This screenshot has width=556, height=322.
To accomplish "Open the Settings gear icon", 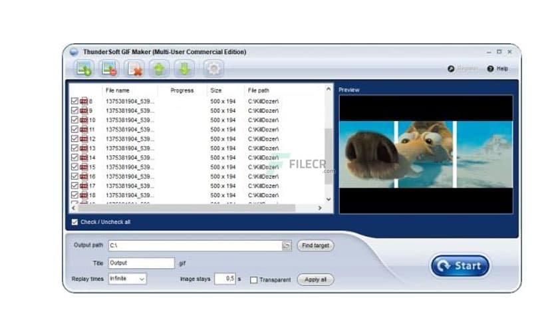I will pyautogui.click(x=213, y=69).
